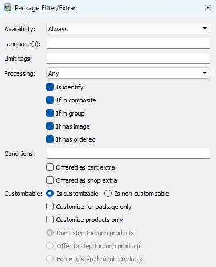Click the Limit tags input field

128,59
